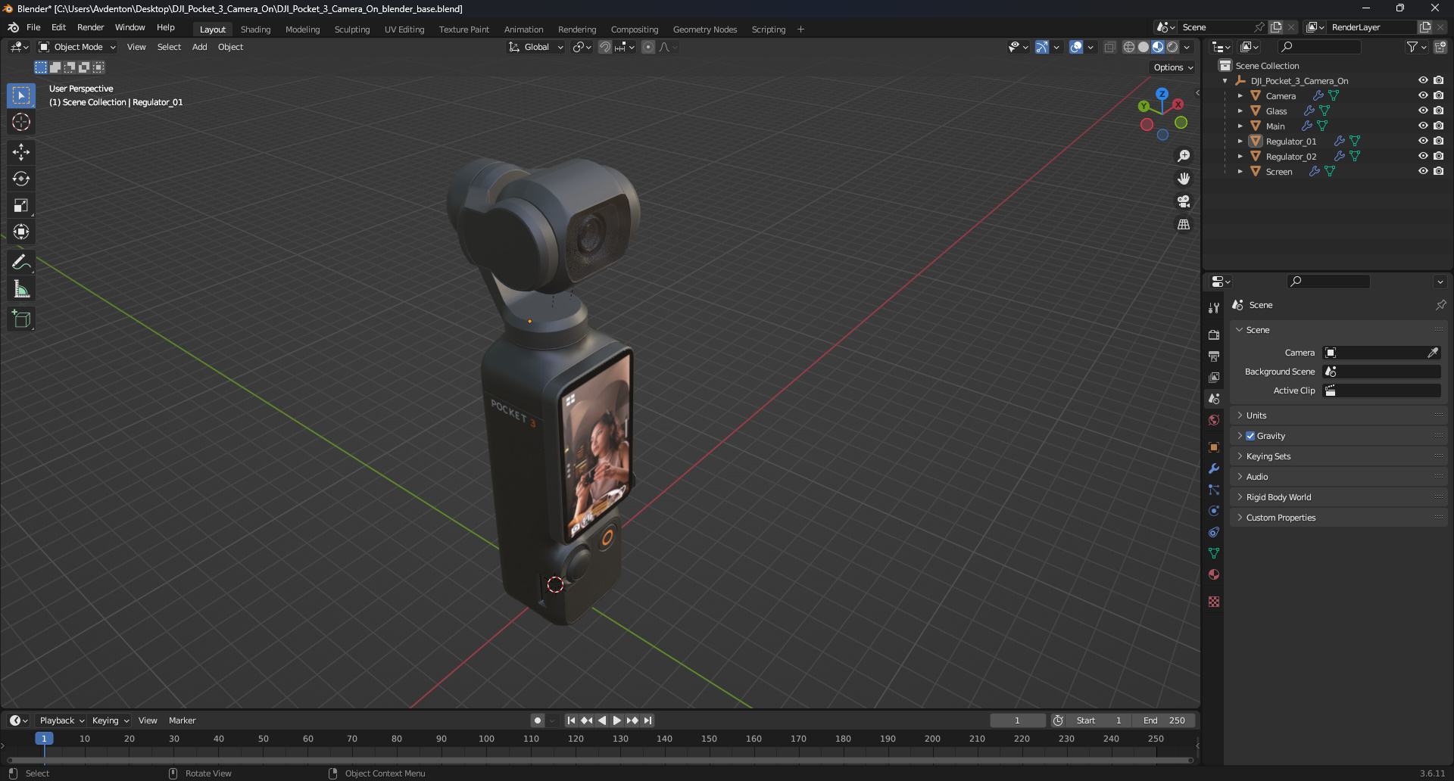
Task: Jump to the timeline end frame
Action: click(647, 720)
